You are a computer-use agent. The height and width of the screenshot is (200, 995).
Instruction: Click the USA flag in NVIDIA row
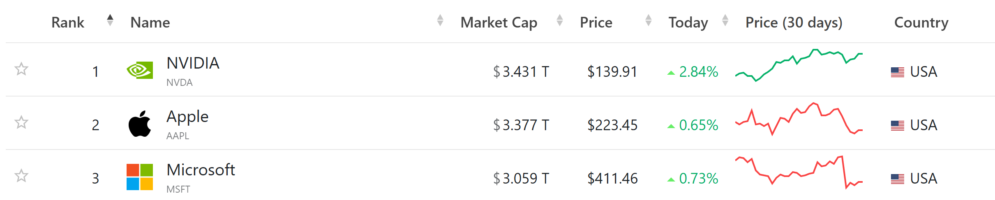coord(898,72)
